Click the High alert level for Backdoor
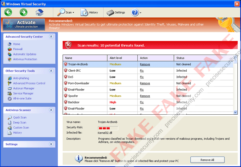The width and height of the screenshot is (241, 167). 113,102
